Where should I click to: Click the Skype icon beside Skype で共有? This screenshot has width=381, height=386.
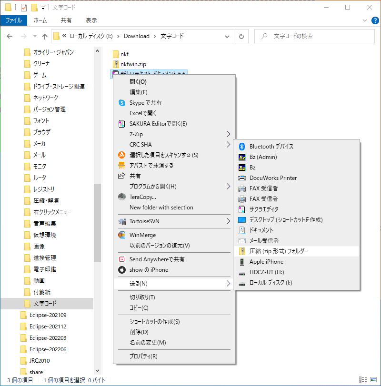pyautogui.click(x=121, y=103)
